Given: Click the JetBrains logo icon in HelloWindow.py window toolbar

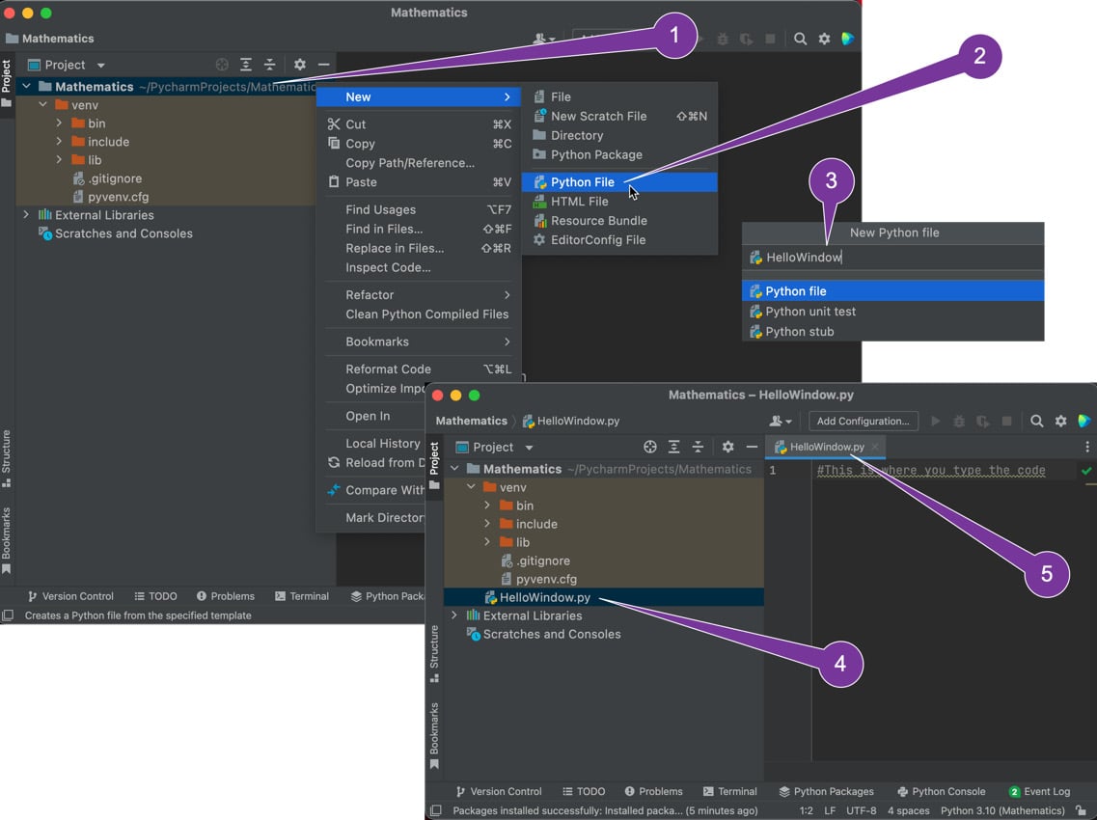Looking at the screenshot, I should click(x=1084, y=421).
